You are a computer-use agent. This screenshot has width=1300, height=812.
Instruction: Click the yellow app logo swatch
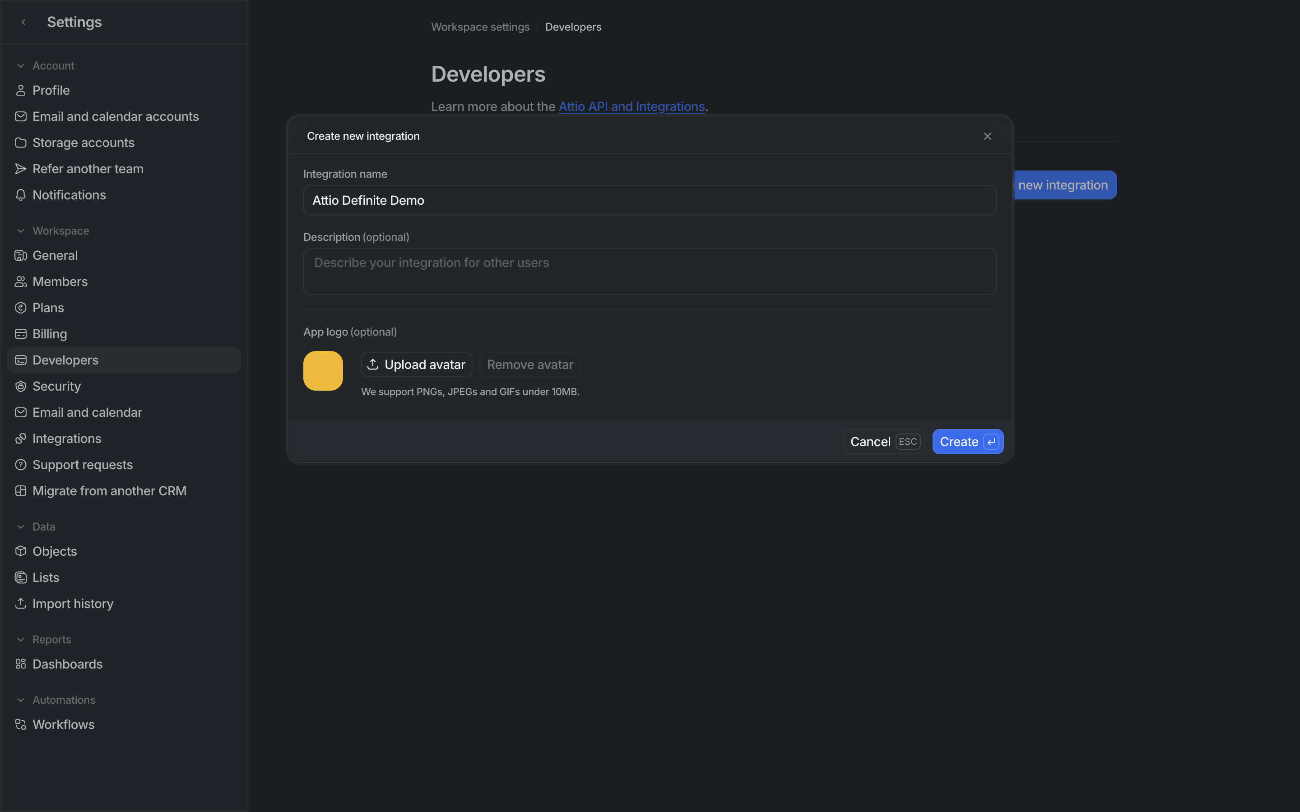[x=323, y=371]
